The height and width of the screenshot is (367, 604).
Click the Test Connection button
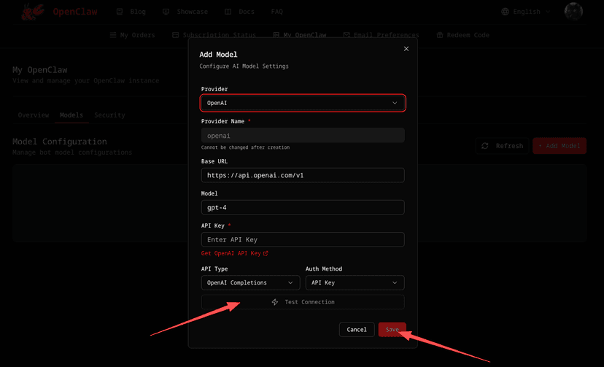[303, 302]
